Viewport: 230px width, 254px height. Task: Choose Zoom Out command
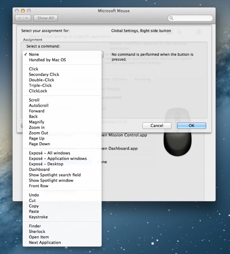pos(62,133)
